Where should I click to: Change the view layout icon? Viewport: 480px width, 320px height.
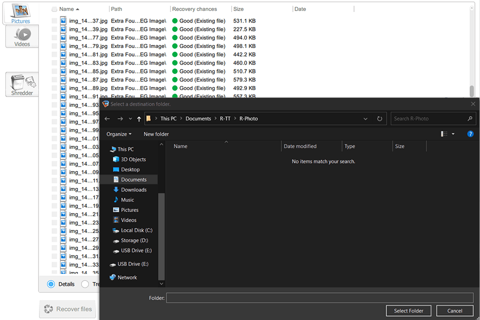click(x=444, y=134)
